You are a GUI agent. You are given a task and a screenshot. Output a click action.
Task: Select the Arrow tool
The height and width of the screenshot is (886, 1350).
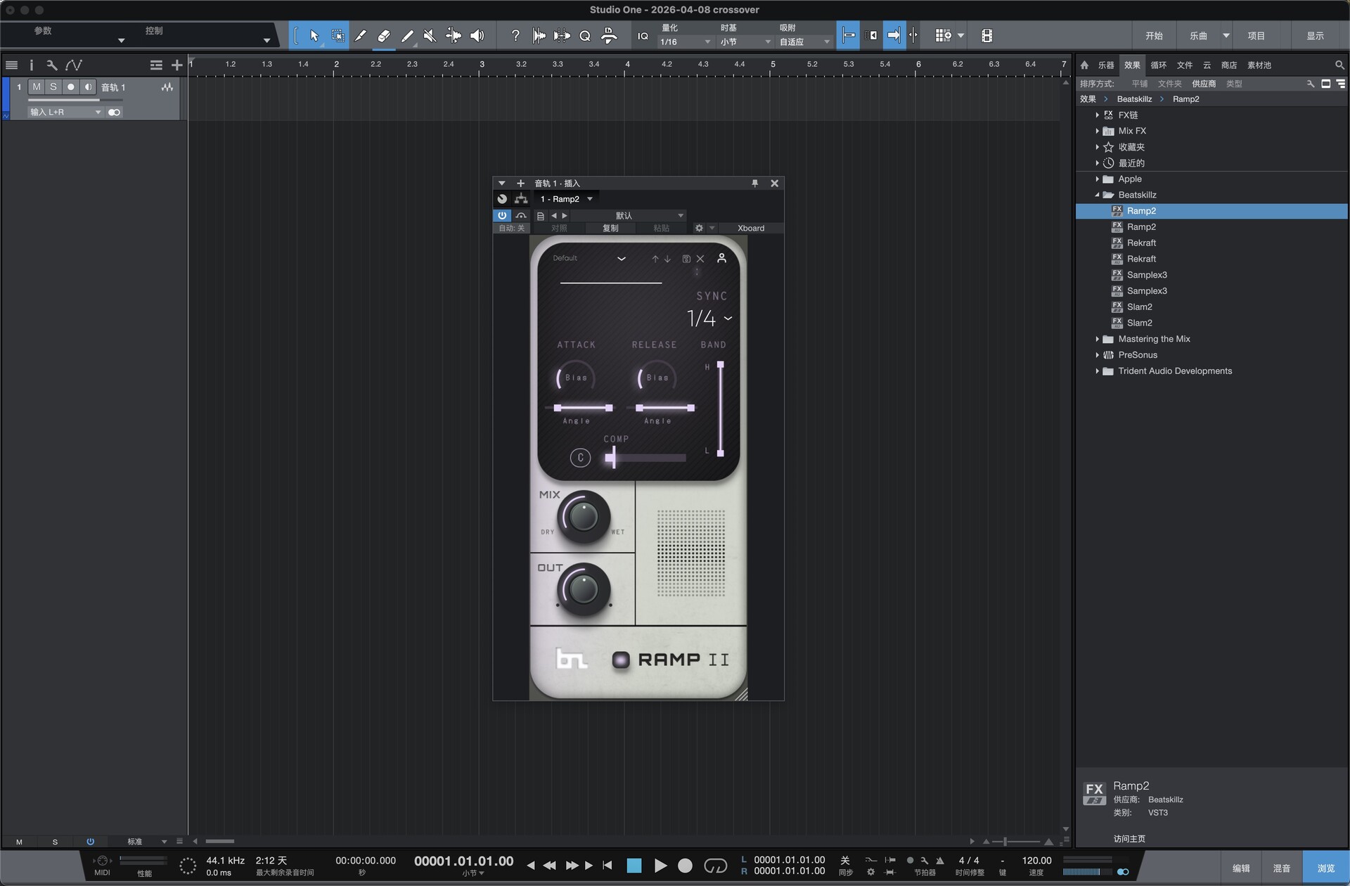click(x=314, y=36)
